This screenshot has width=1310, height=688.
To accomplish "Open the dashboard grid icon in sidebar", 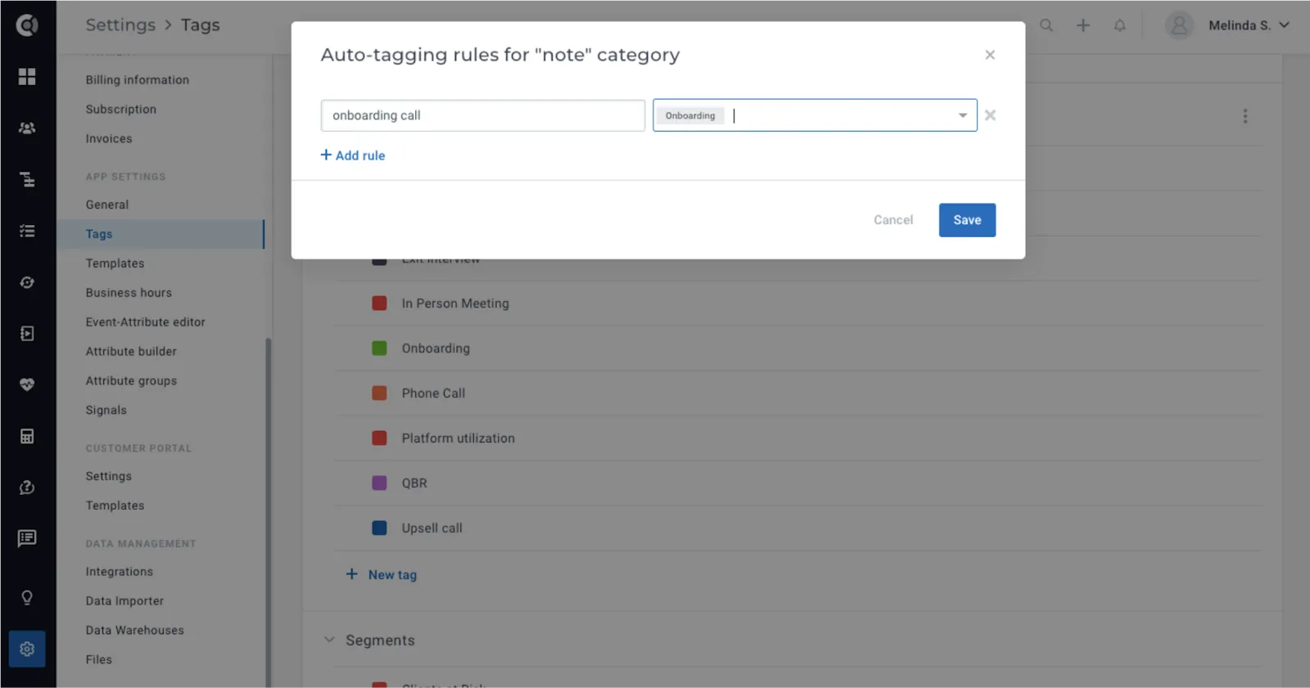I will pos(27,76).
